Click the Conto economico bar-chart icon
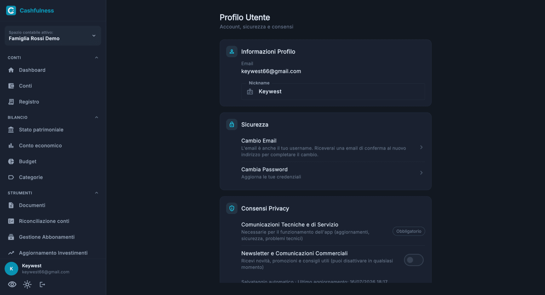 [11, 146]
